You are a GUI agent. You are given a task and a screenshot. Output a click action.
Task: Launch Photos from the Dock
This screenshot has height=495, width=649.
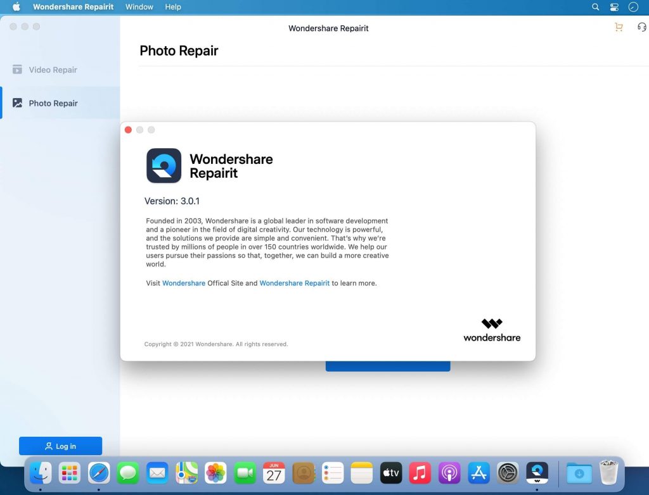point(215,473)
